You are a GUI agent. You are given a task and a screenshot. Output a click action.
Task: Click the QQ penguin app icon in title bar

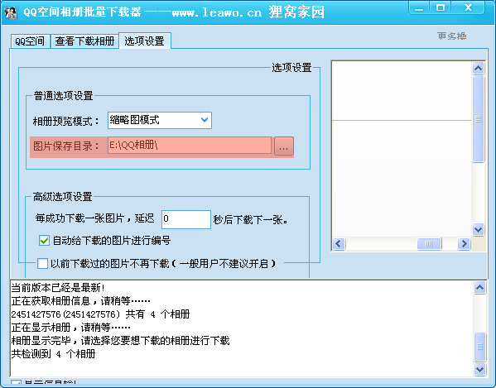coord(11,12)
